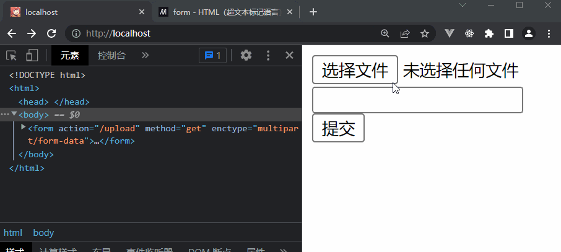Screen dimensions: 561x252
Task: Open the profile avatar menu
Action: (529, 33)
